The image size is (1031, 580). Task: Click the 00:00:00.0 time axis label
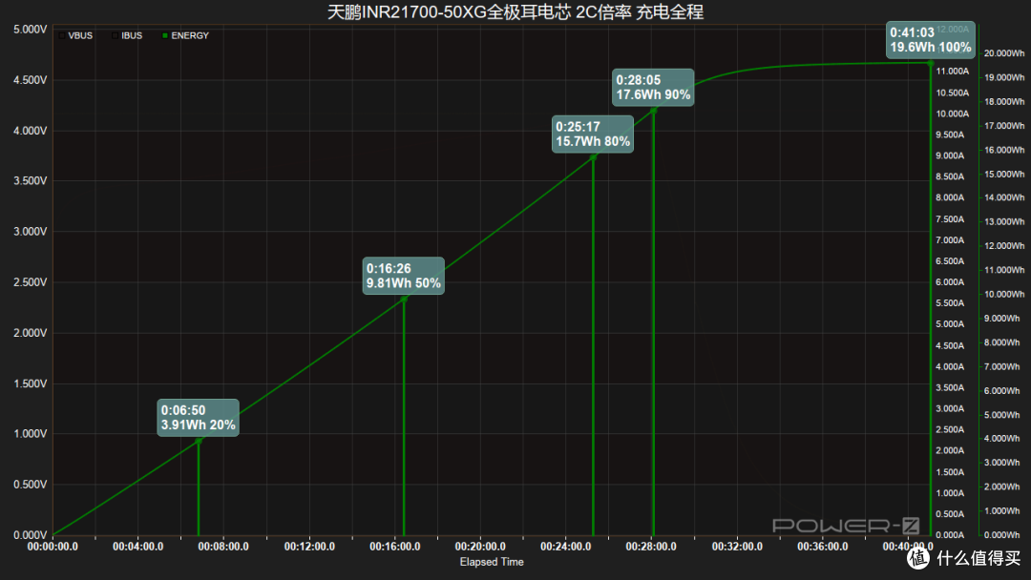[x=53, y=547]
